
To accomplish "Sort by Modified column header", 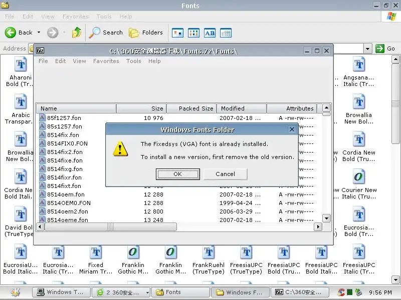I will pyautogui.click(x=242, y=108).
